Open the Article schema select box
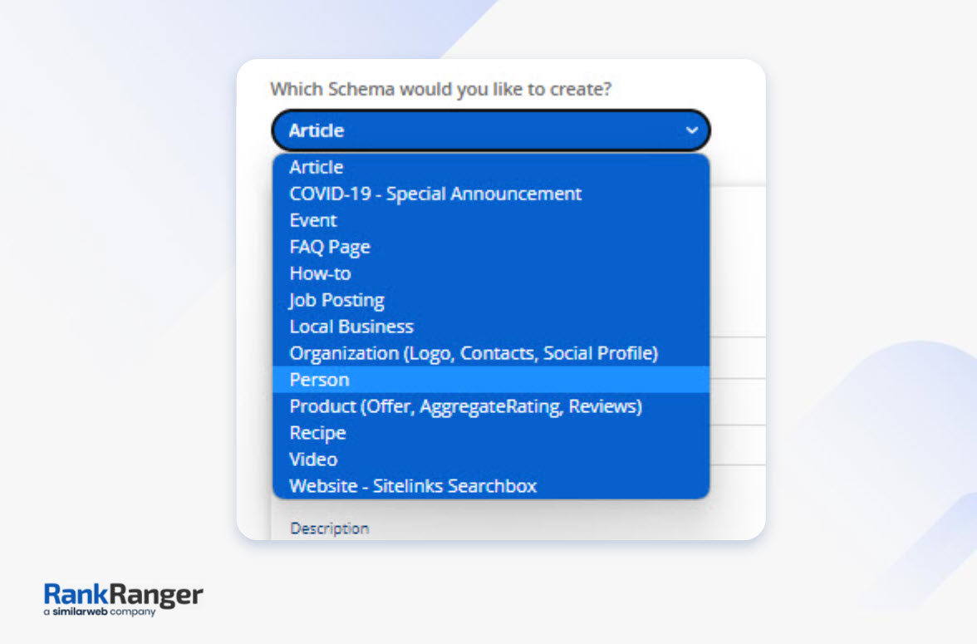 pos(490,130)
